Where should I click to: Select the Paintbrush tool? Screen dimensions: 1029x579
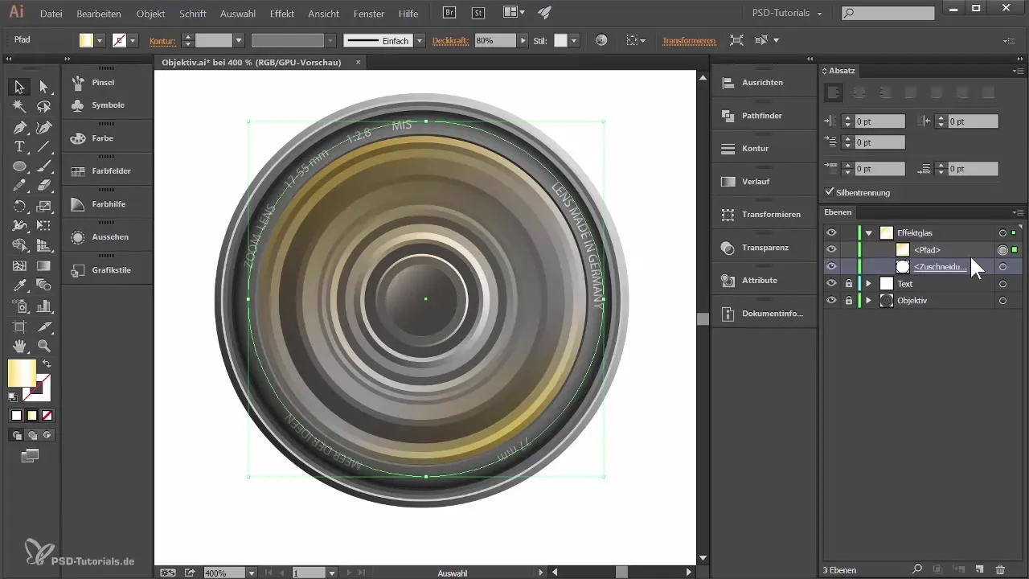point(44,166)
